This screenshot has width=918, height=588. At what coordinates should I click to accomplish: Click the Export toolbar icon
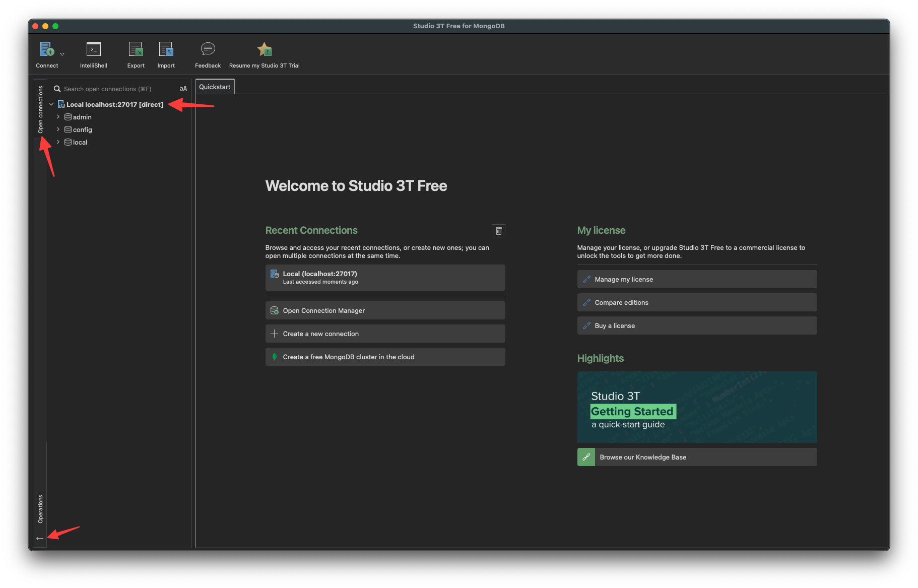tap(136, 49)
